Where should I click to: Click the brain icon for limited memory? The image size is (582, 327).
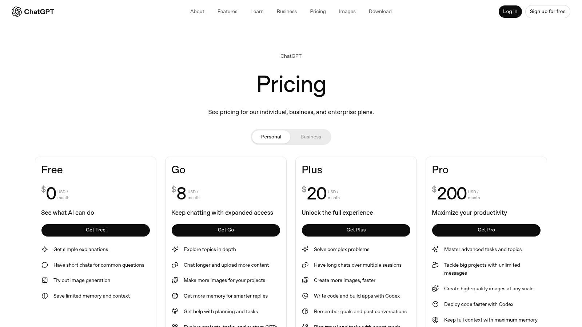click(x=45, y=296)
